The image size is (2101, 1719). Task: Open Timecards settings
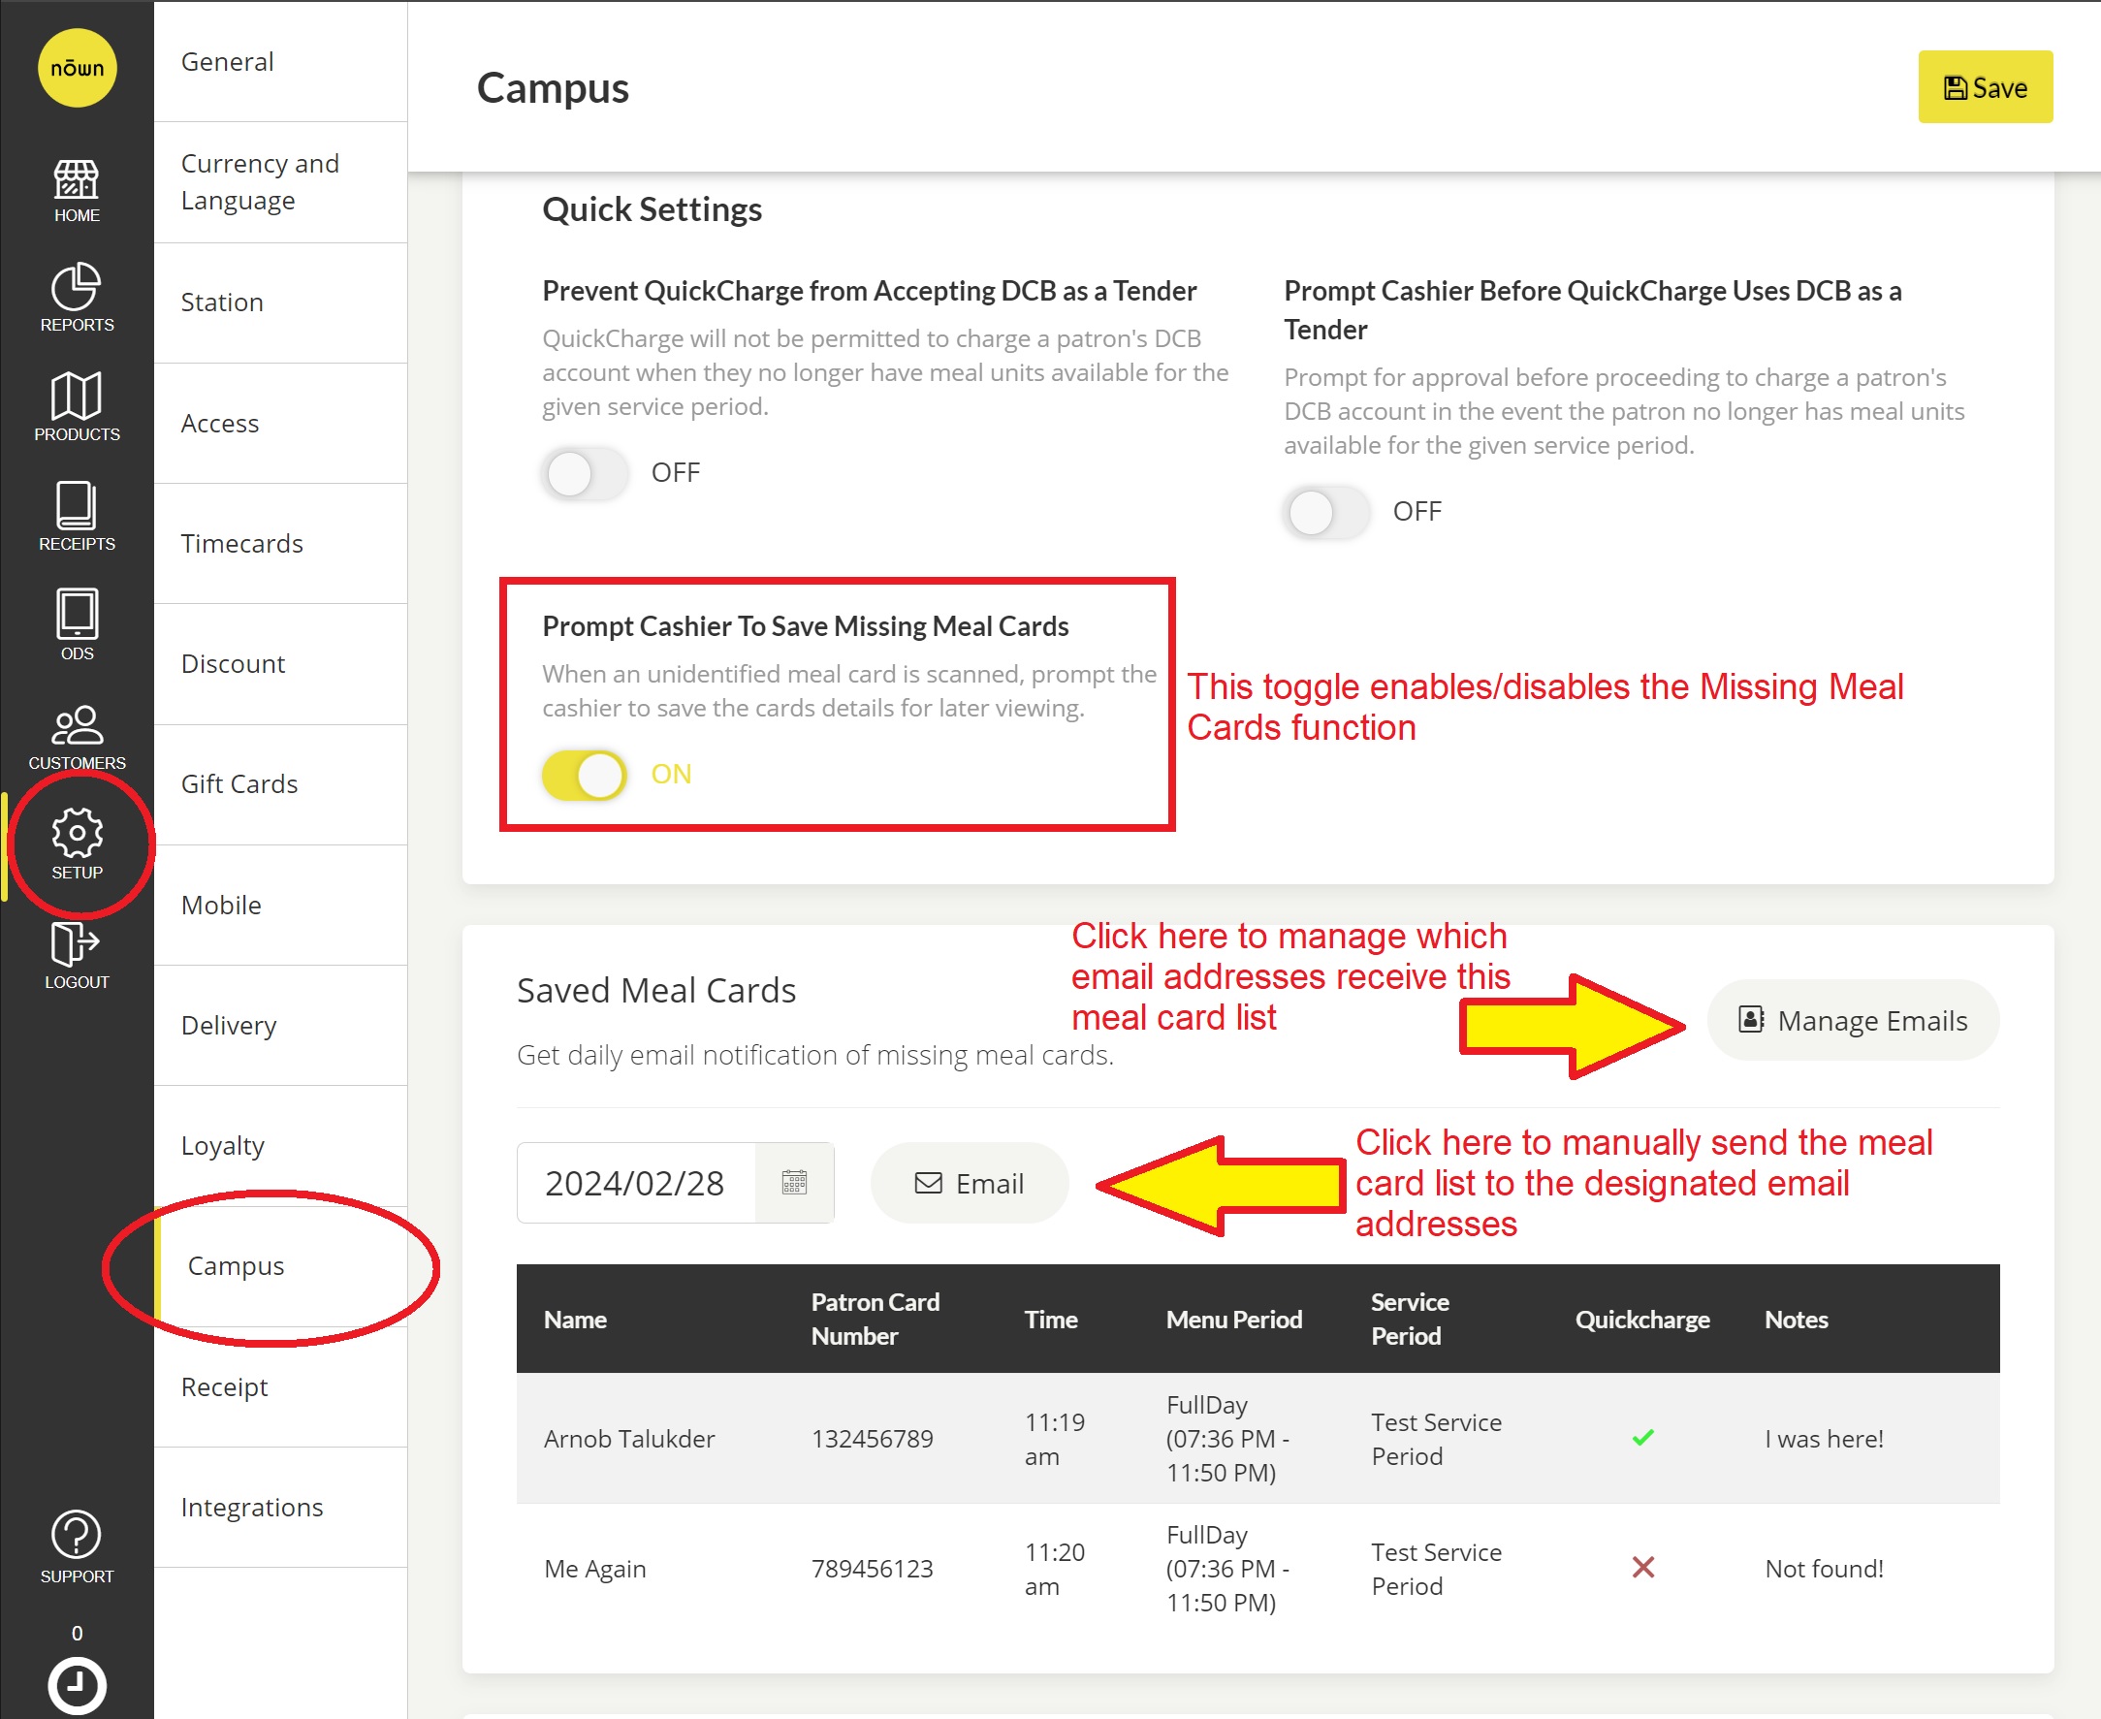coord(280,544)
